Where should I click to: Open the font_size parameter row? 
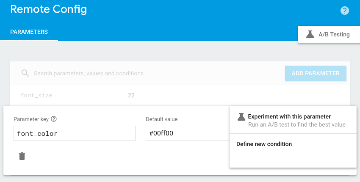click(180, 95)
